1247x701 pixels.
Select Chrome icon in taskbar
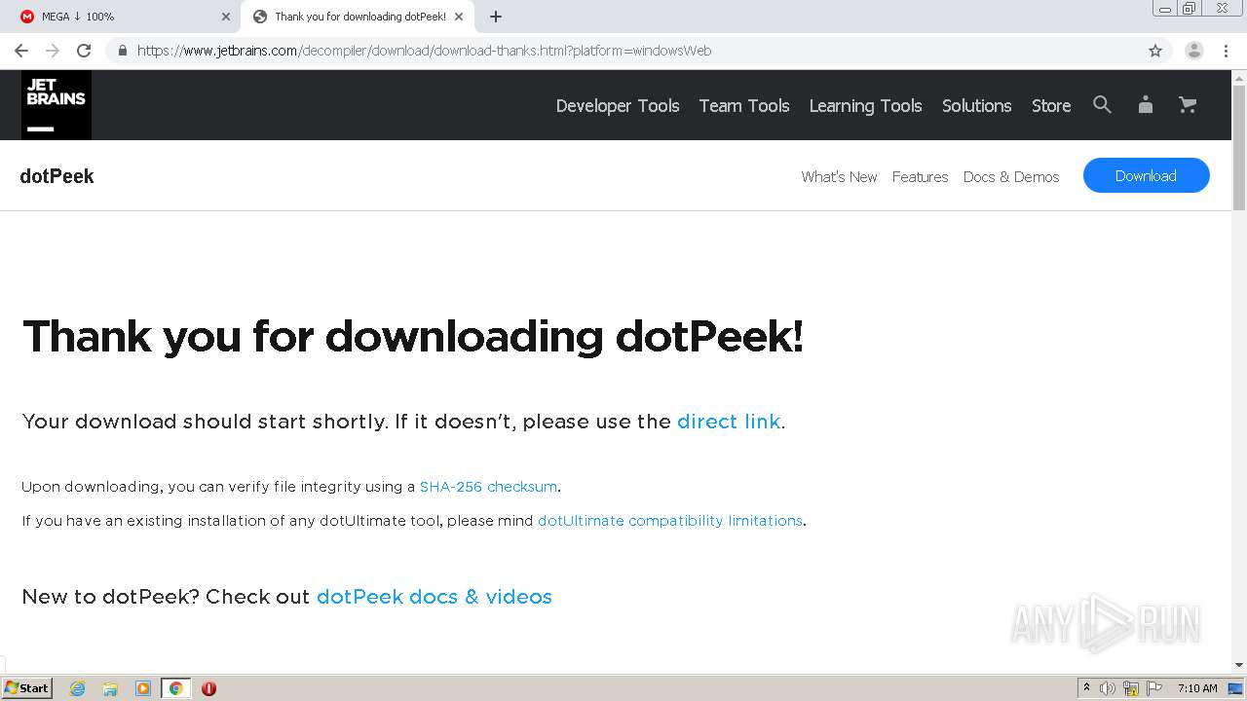(175, 688)
